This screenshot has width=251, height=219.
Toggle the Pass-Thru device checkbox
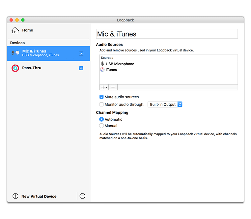coord(81,68)
